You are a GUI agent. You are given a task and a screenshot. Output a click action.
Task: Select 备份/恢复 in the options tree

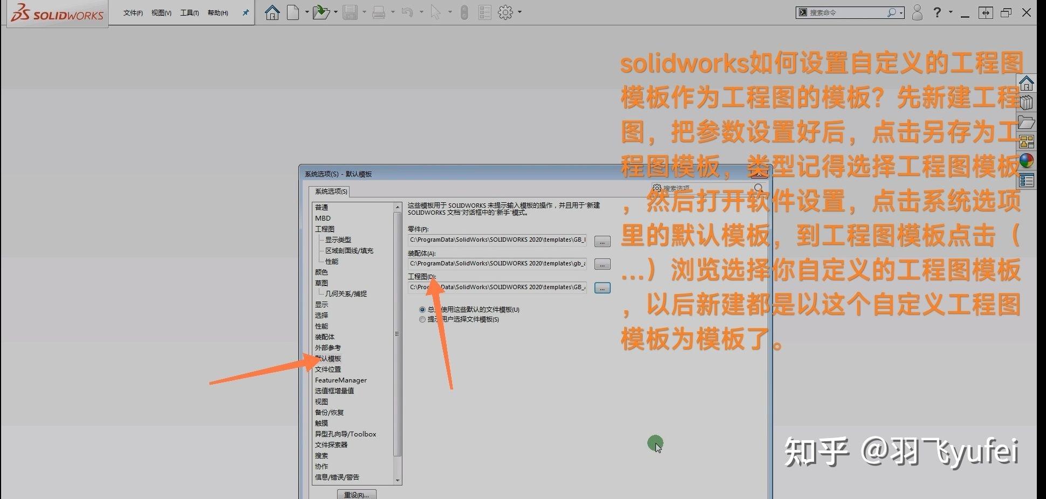(x=329, y=412)
